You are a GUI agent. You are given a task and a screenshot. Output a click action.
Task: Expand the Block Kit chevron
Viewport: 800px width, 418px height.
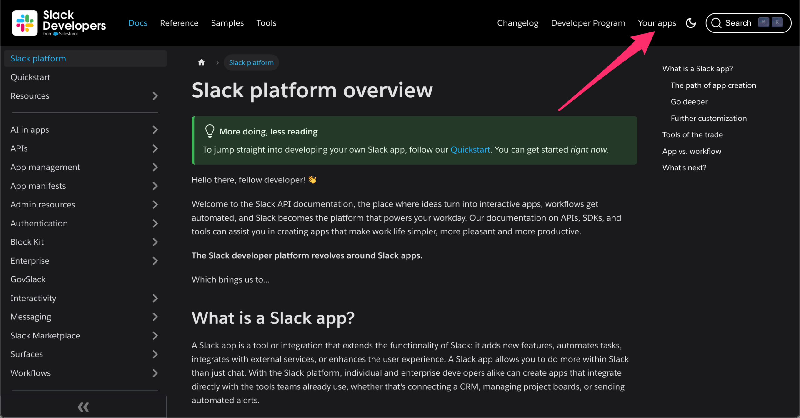[x=155, y=242]
